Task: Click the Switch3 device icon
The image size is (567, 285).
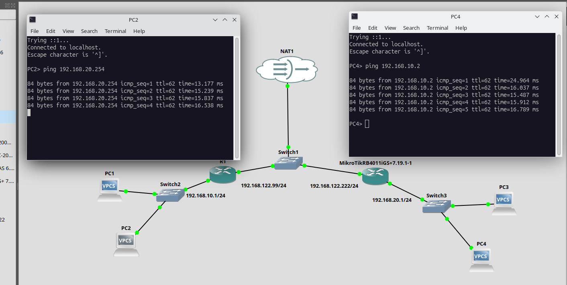Action: coord(436,206)
